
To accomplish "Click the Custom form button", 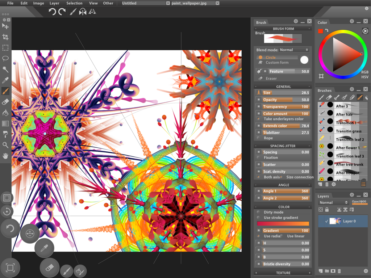I will point(276,62).
